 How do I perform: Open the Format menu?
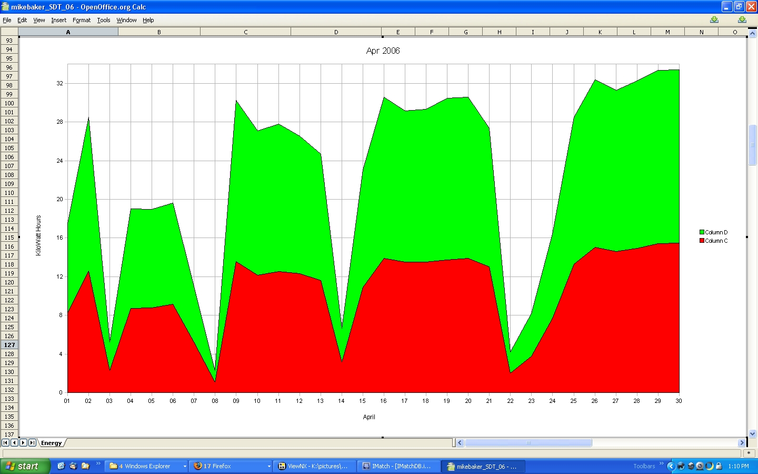tap(82, 20)
